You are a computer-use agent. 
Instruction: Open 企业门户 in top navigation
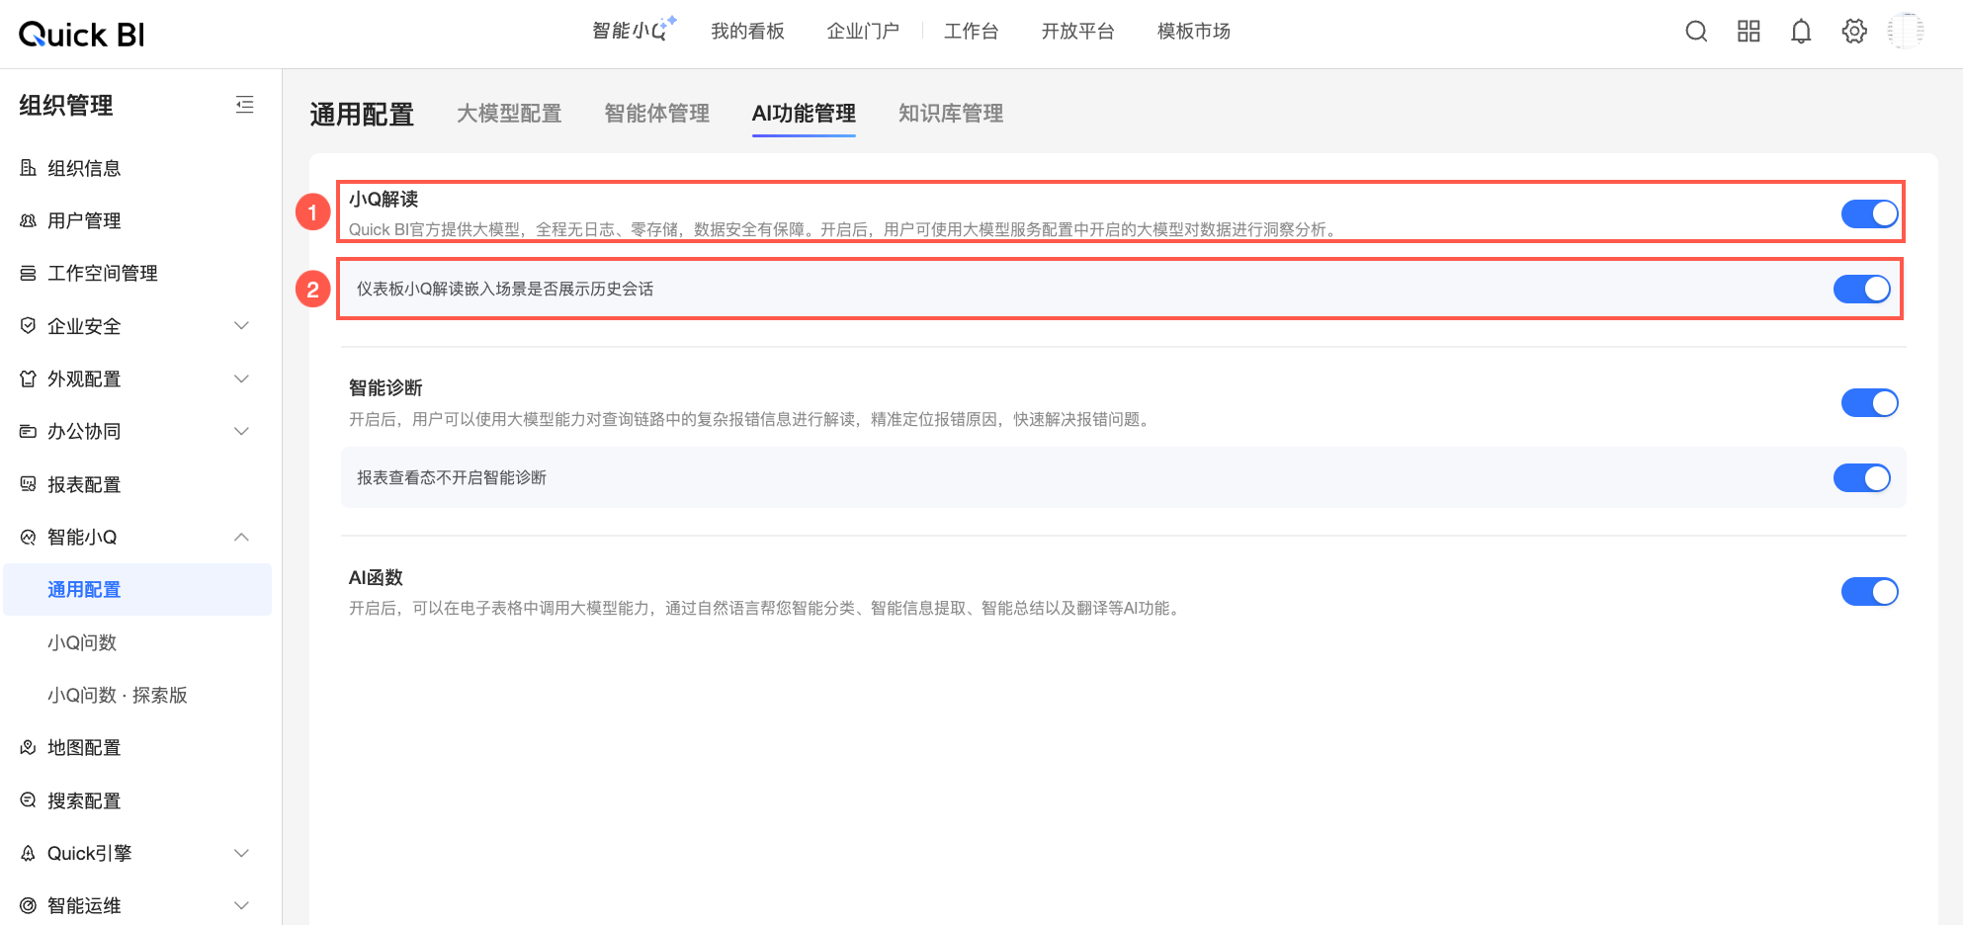pyautogui.click(x=863, y=32)
